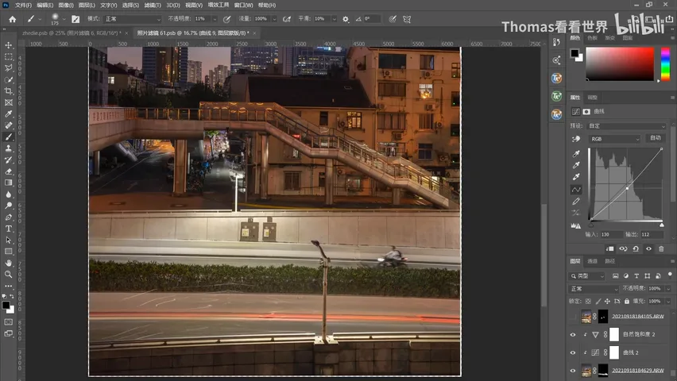Screen dimensions: 677x381
Task: Click the rainbow hue slider strip
Action: coord(665,63)
